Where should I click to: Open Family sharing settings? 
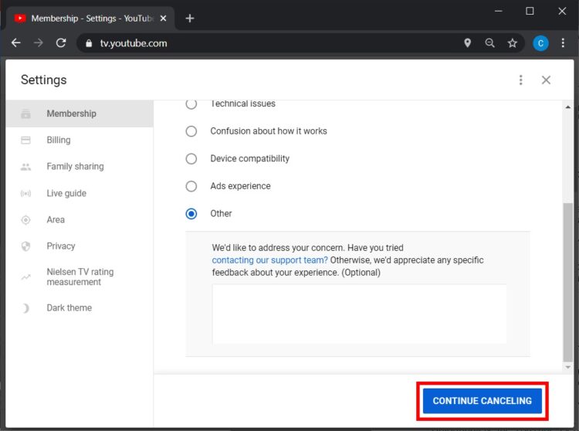80,167
